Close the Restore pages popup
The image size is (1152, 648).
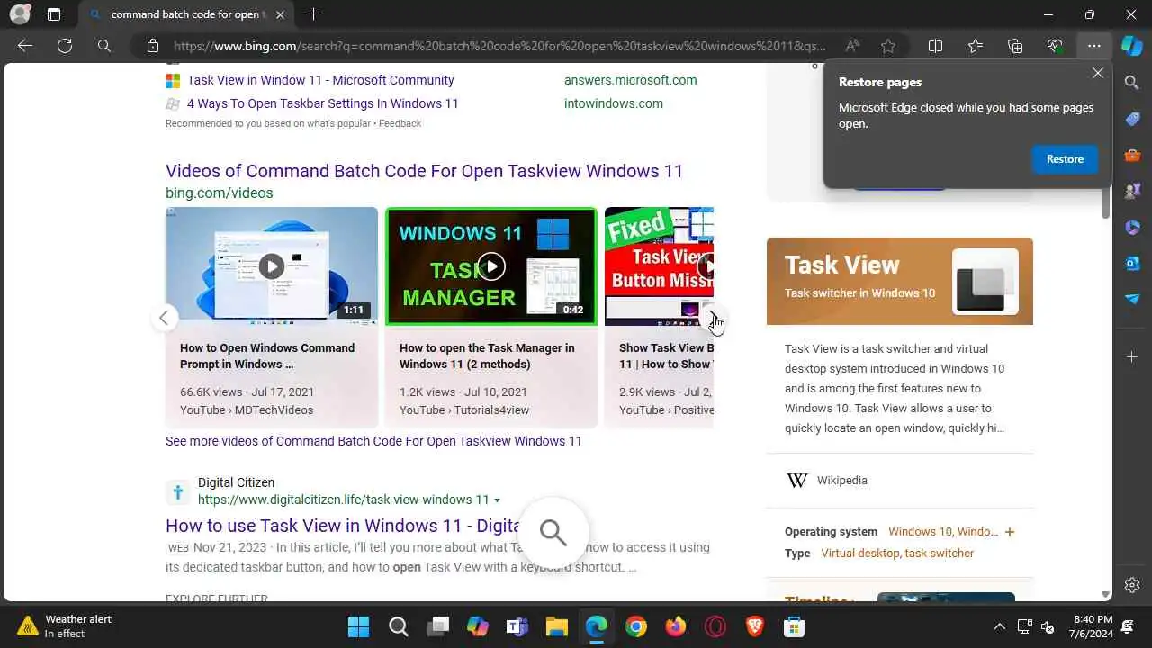tap(1097, 74)
